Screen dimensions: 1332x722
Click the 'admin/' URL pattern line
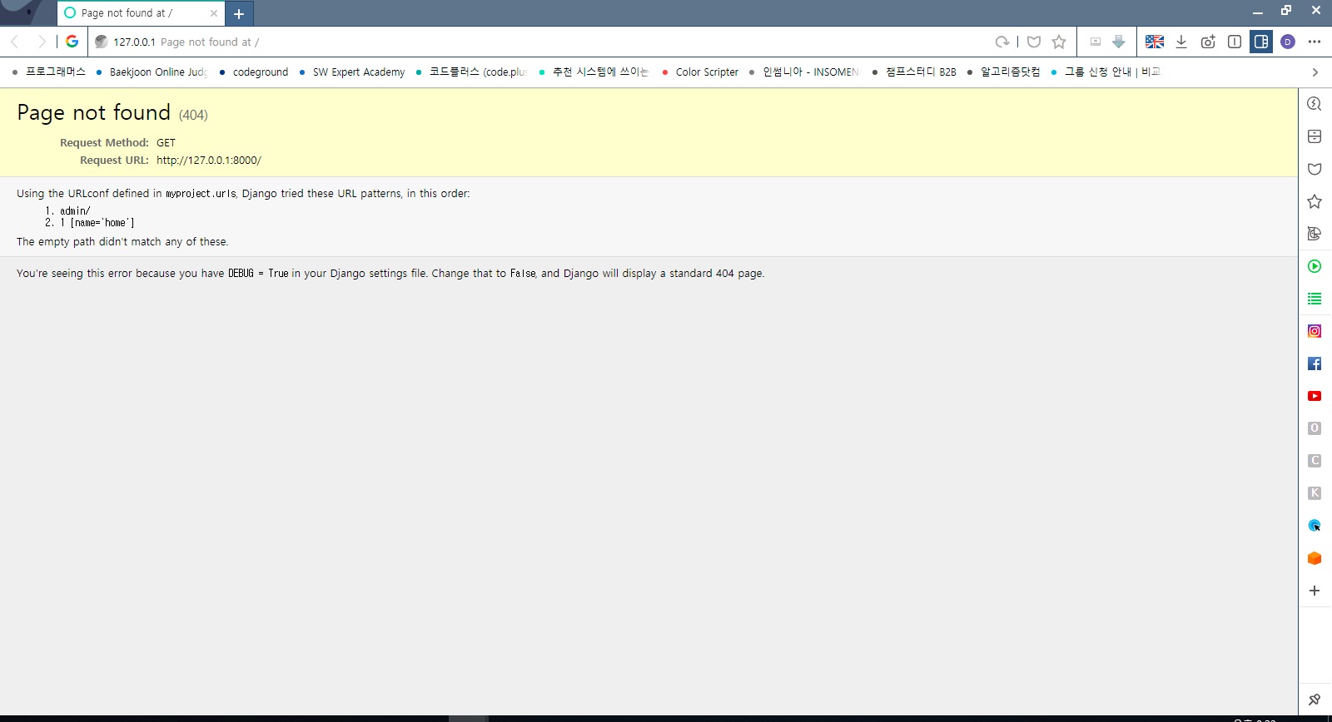(75, 211)
